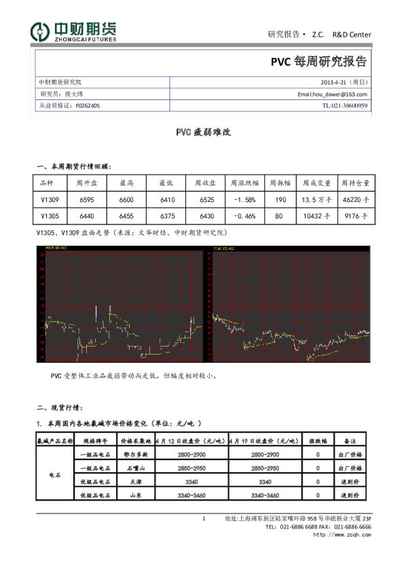Screen dimensions: 404x572
Task: Click the 4月19日 price 3340-3460
Action: point(265,495)
